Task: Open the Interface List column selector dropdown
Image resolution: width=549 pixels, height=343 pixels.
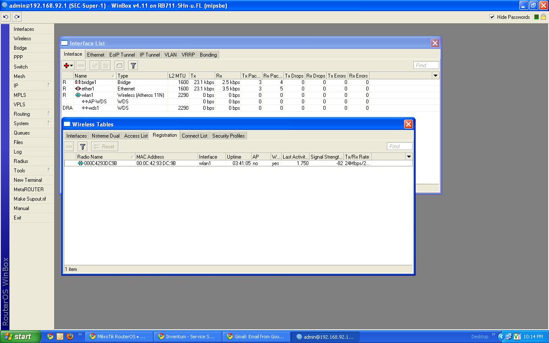Action: pyautogui.click(x=435, y=76)
